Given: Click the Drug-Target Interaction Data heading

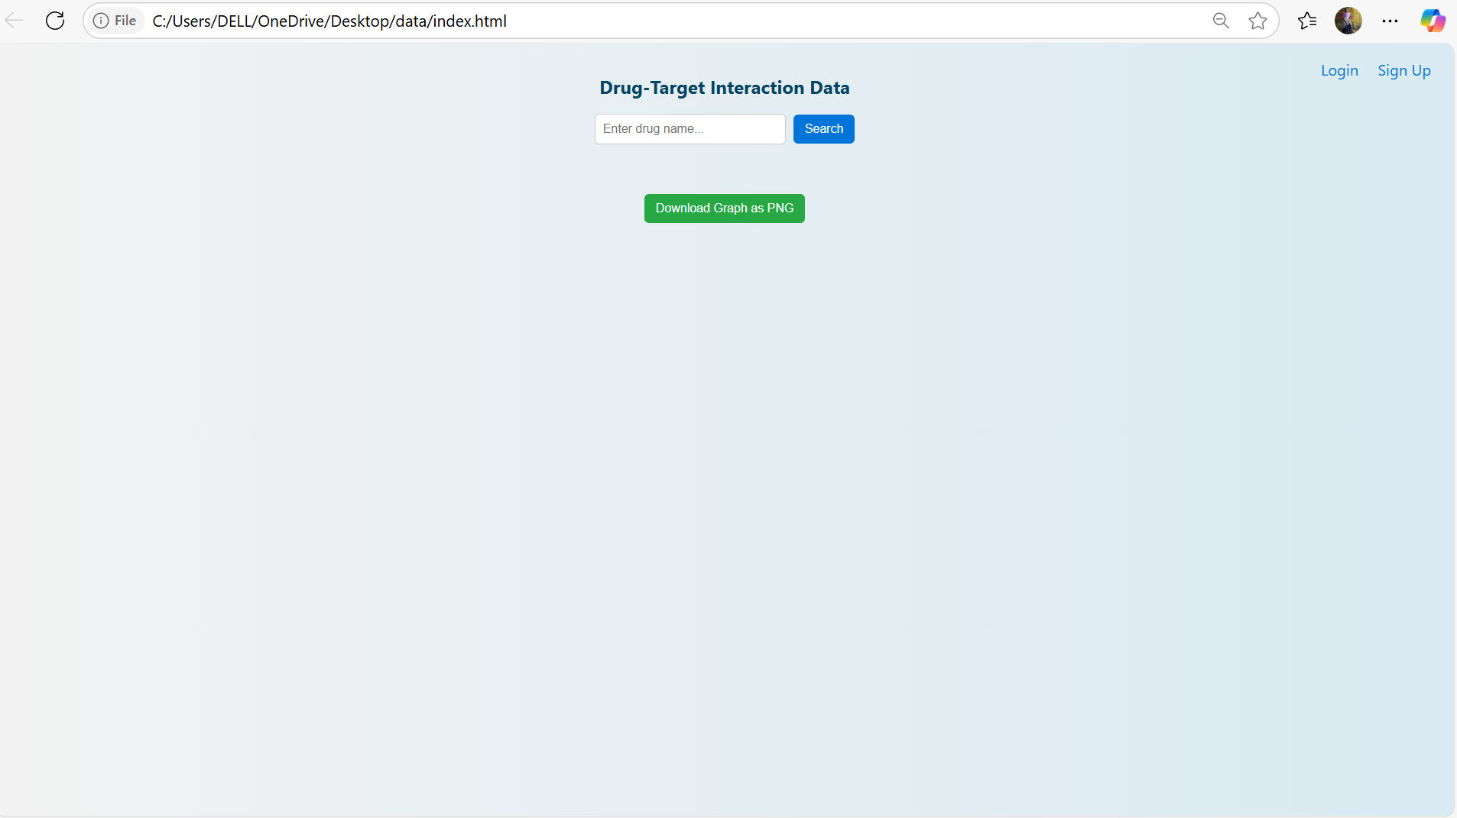Looking at the screenshot, I should (x=725, y=88).
